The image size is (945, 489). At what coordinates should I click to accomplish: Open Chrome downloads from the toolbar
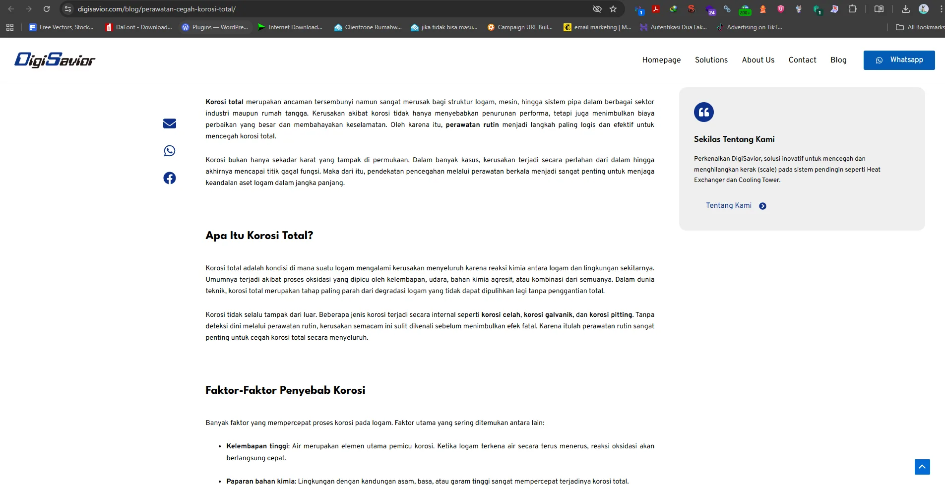pos(906,8)
